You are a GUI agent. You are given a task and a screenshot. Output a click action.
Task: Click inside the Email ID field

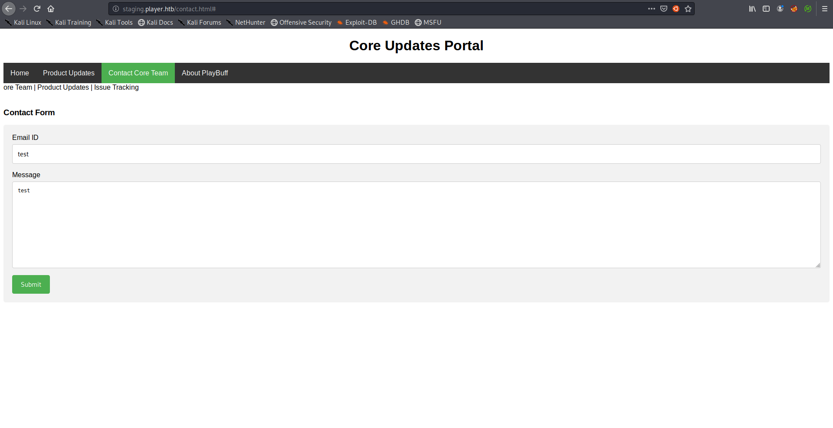click(x=416, y=154)
